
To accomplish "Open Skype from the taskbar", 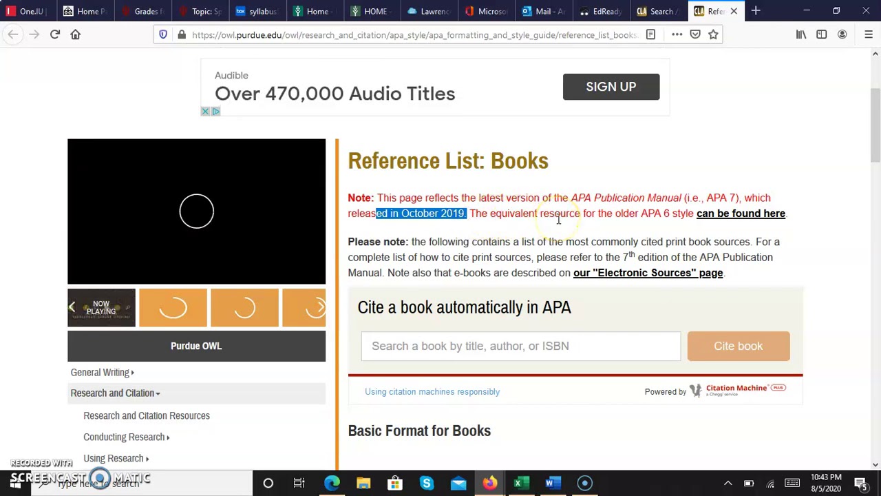I will click(427, 483).
